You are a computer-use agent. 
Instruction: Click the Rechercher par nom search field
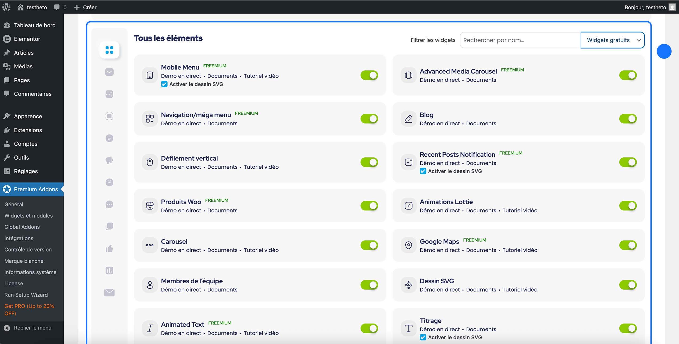point(520,40)
